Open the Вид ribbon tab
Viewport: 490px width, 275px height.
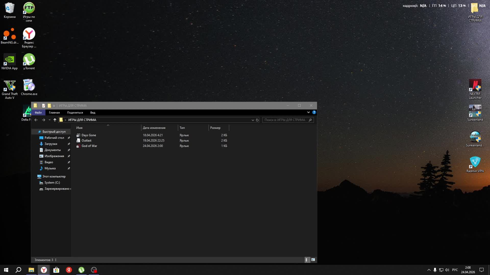93,113
